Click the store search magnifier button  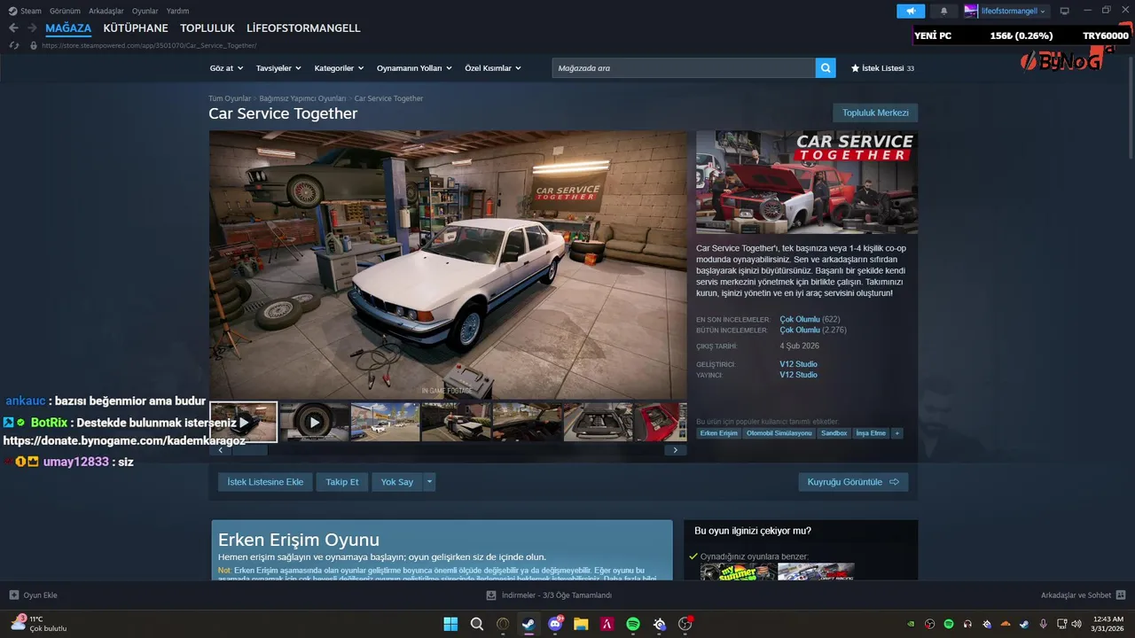(x=826, y=68)
